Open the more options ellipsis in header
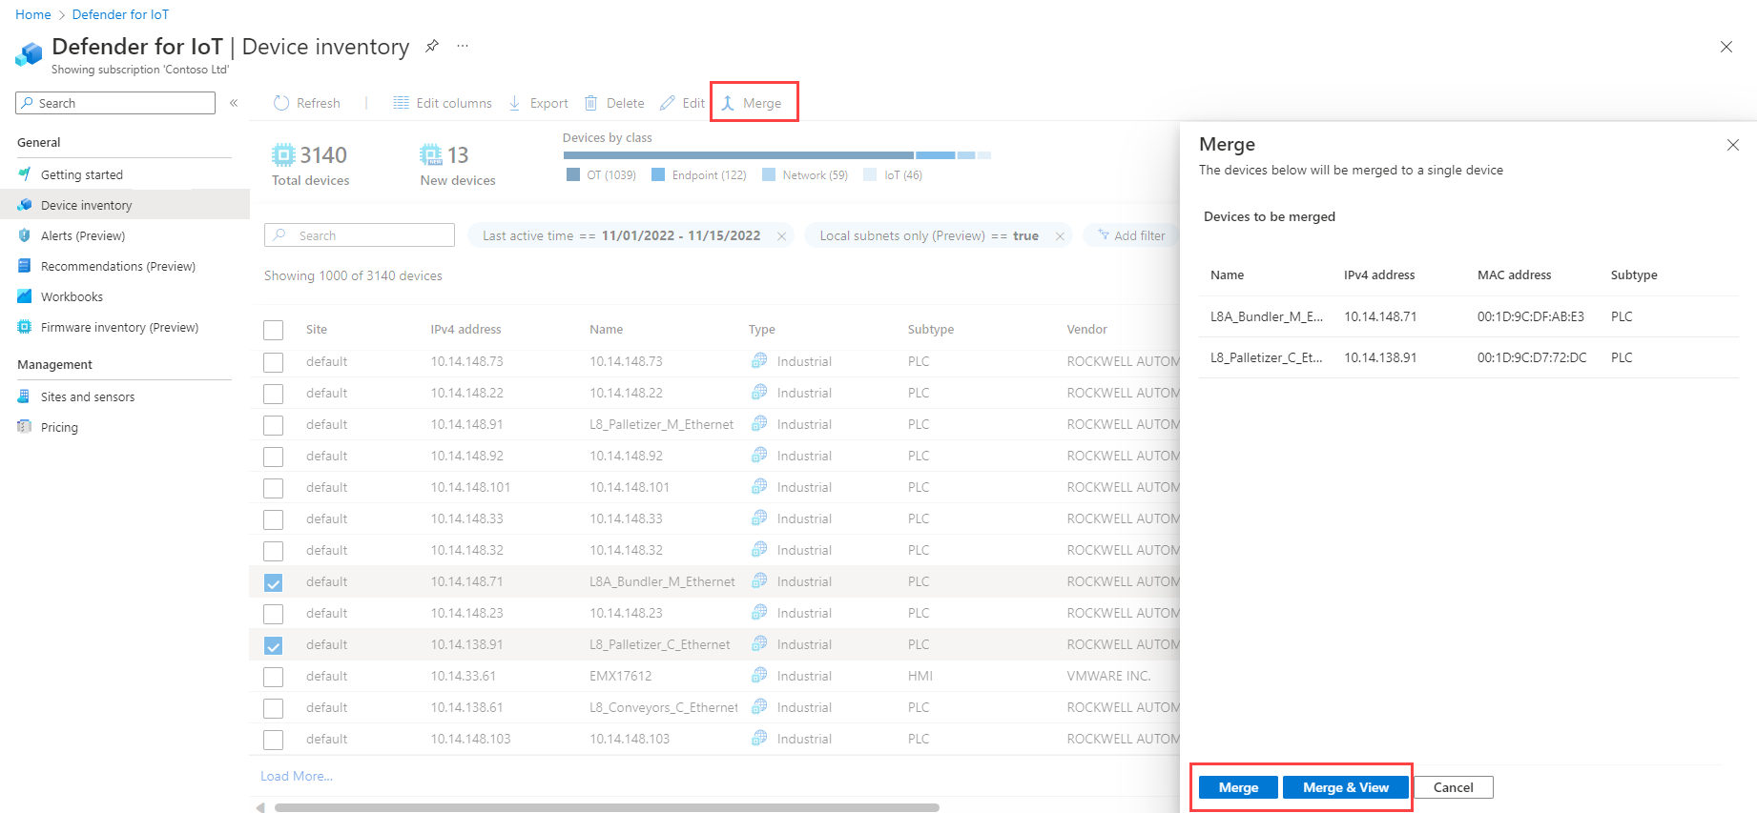Screen dimensions: 1757x813 point(463,46)
